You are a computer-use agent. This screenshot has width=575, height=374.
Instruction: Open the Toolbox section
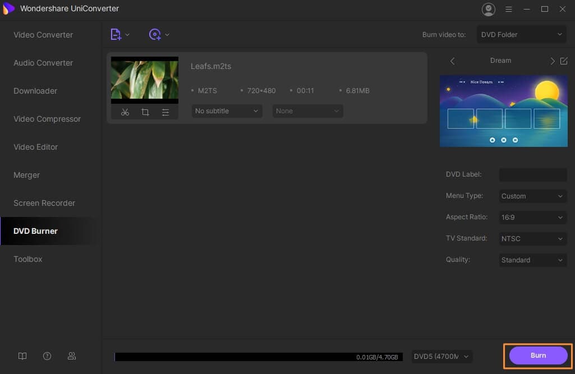tap(28, 259)
